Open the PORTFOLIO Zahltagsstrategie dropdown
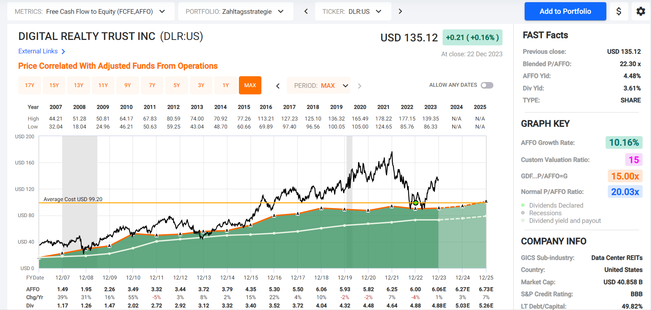This screenshot has height=310, width=651. pos(236,11)
